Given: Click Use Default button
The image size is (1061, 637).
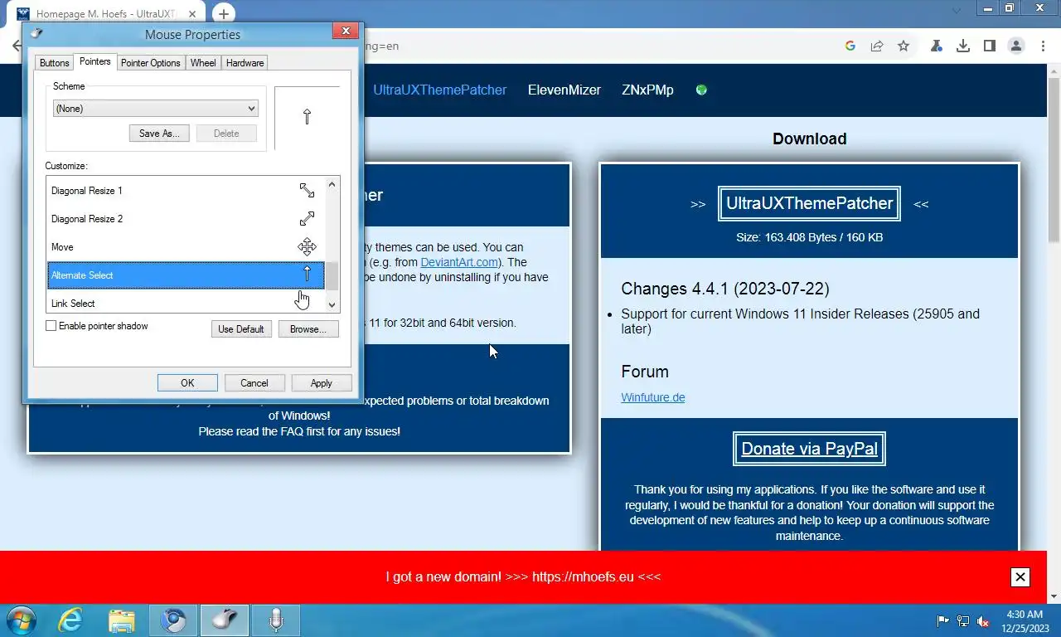Looking at the screenshot, I should [241, 329].
